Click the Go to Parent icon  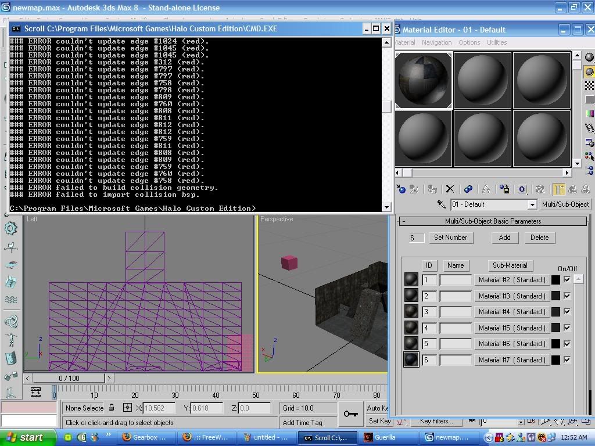pos(572,189)
